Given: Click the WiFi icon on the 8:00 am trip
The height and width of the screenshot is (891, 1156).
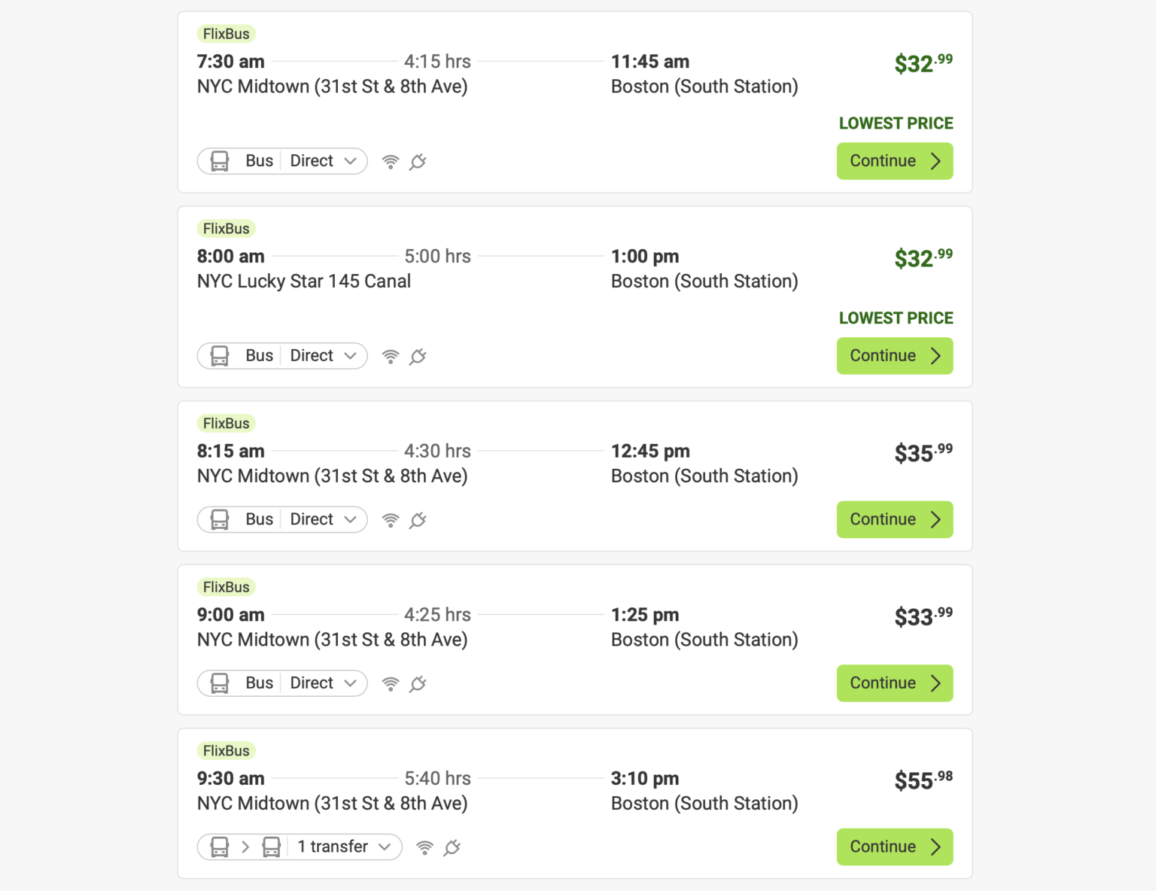Looking at the screenshot, I should [390, 356].
